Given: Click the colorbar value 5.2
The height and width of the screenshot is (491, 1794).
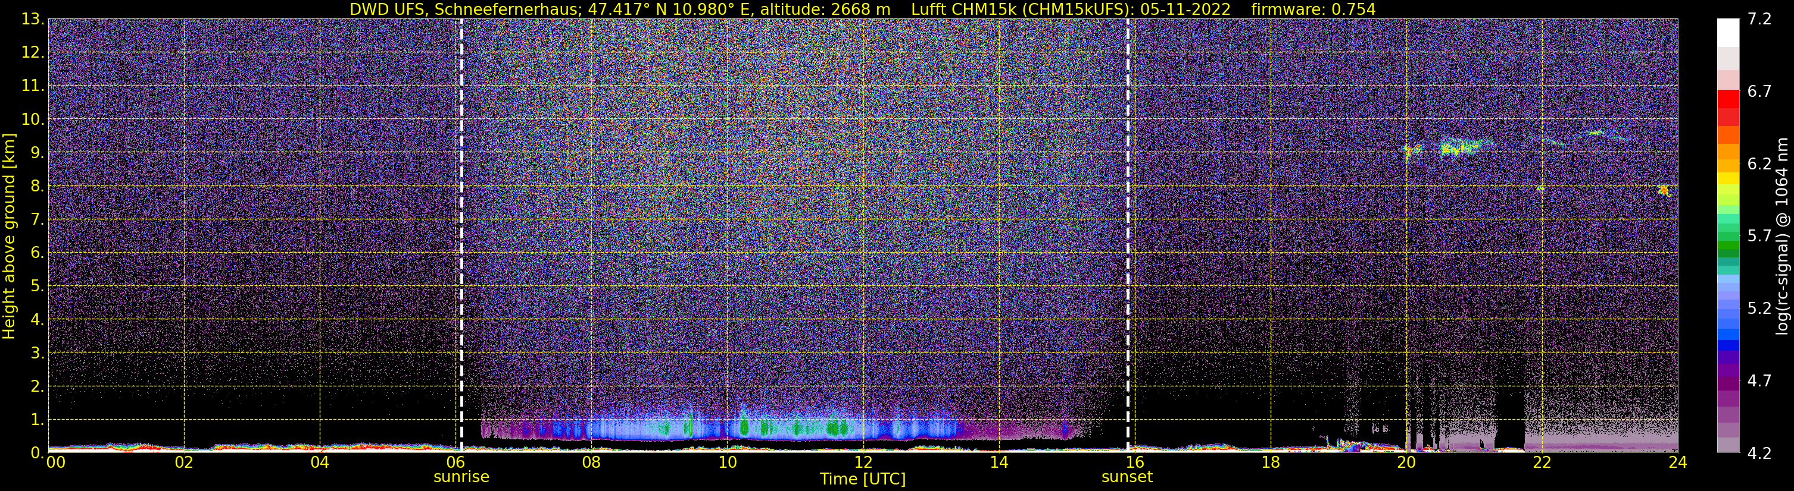Looking at the screenshot, I should 1759,309.
